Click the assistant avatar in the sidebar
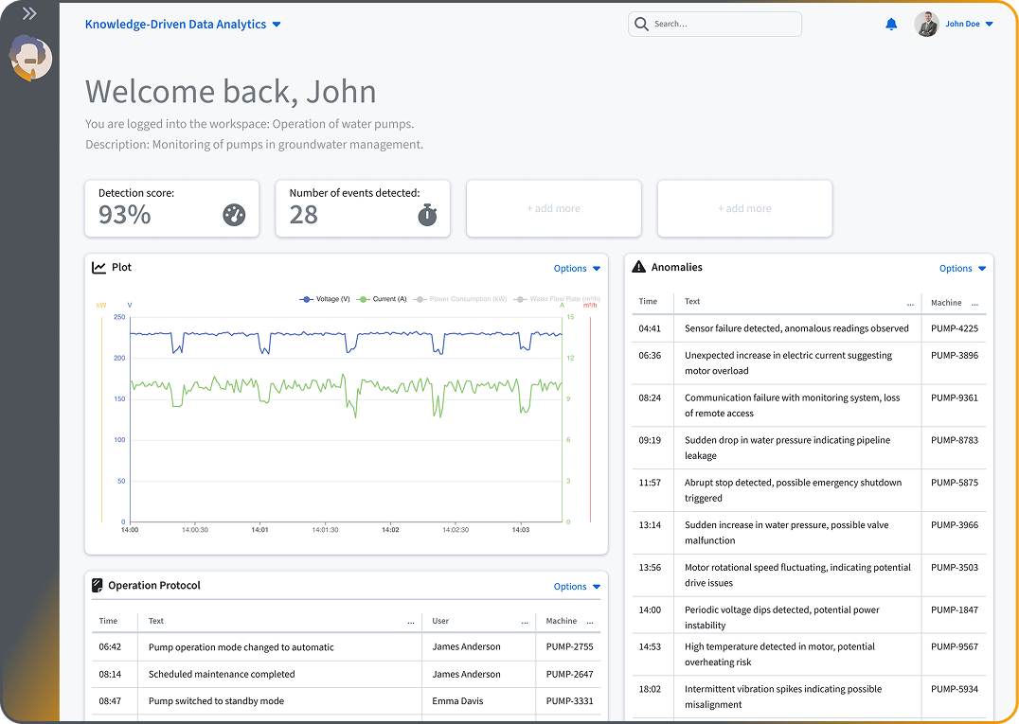 (30, 59)
